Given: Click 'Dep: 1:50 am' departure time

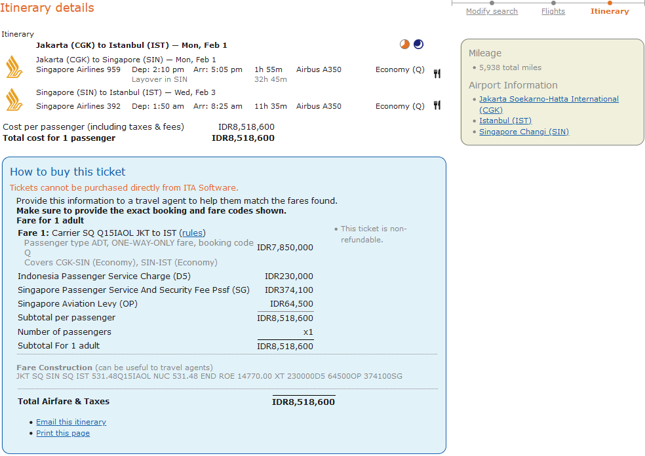Looking at the screenshot, I should click(158, 106).
